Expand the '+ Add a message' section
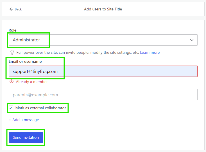 point(24,120)
